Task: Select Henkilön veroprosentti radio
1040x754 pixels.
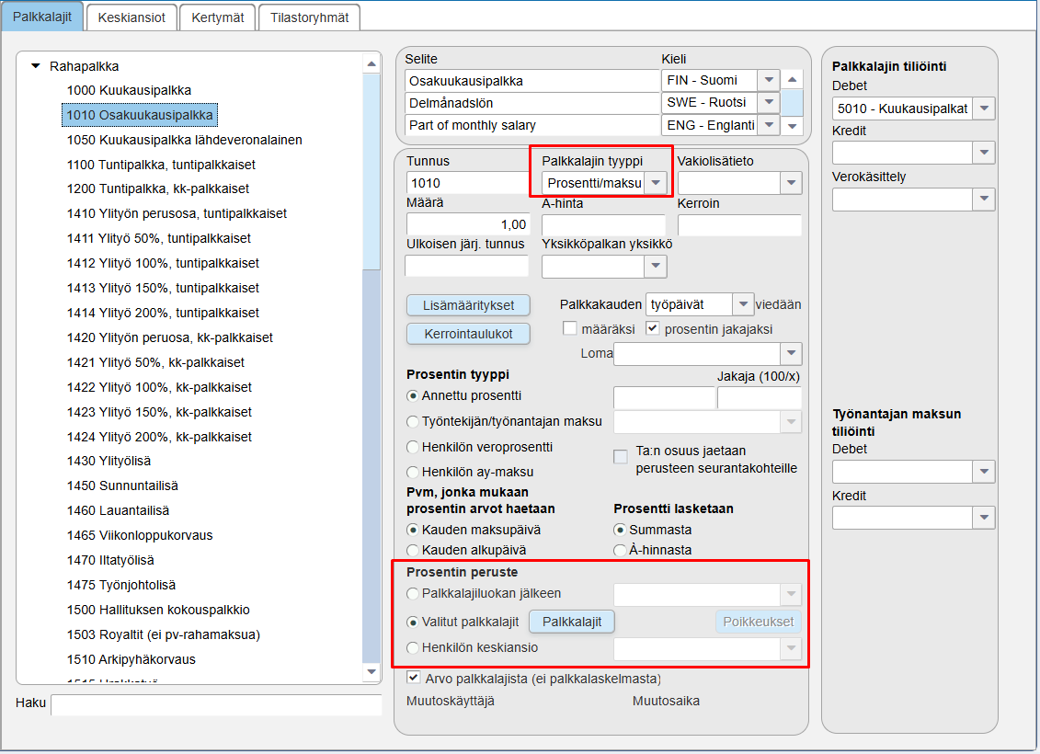Action: click(413, 448)
